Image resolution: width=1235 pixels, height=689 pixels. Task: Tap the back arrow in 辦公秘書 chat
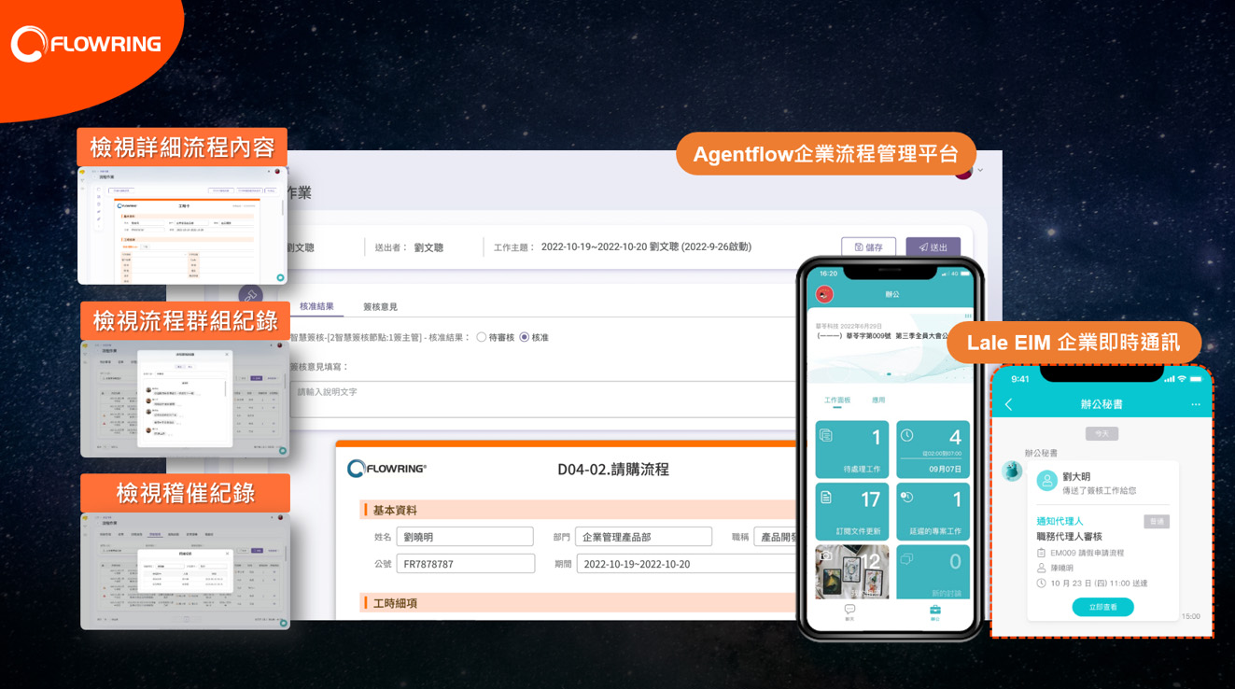(x=1008, y=404)
